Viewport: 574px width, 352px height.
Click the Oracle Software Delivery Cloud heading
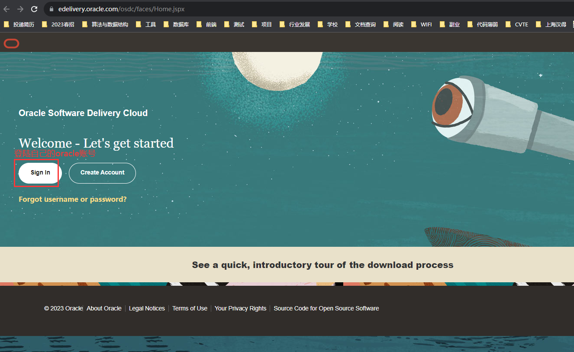(x=83, y=113)
